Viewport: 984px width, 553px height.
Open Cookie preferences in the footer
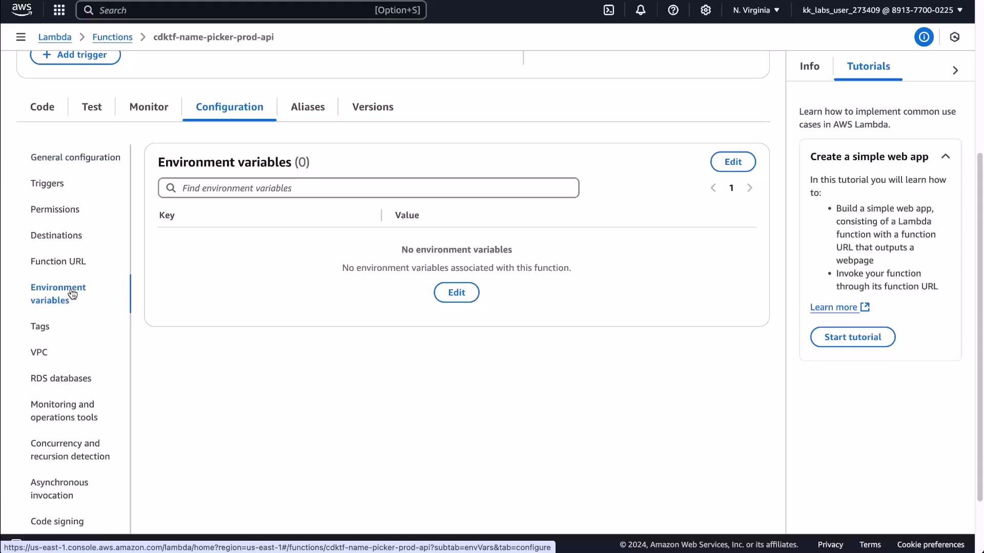coord(931,544)
